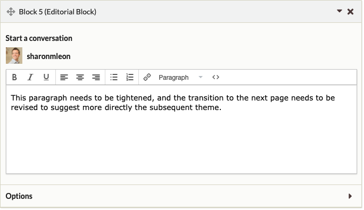
Task: Toggle underline formatting
Action: (x=46, y=77)
